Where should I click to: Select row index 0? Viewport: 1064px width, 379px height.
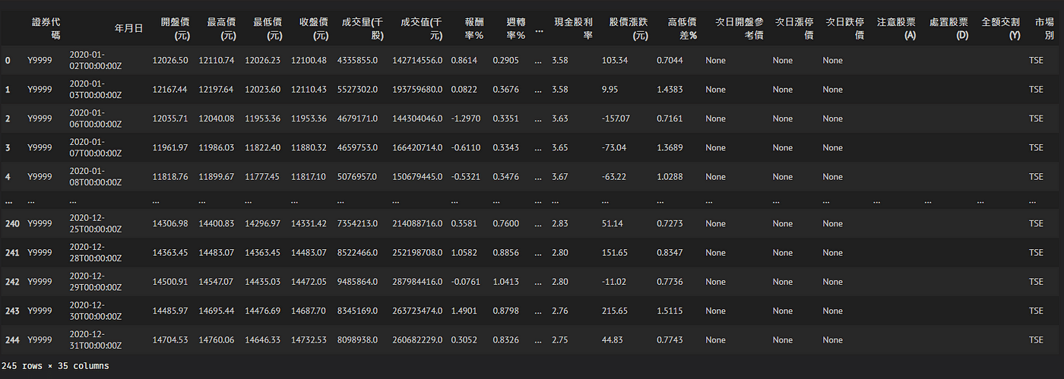click(x=8, y=60)
